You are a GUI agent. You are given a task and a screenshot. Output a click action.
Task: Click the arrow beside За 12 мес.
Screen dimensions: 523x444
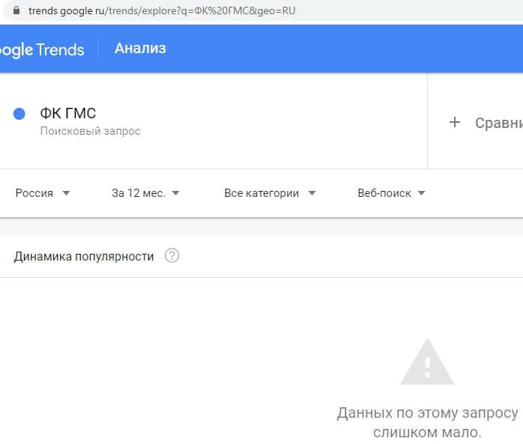click(175, 193)
